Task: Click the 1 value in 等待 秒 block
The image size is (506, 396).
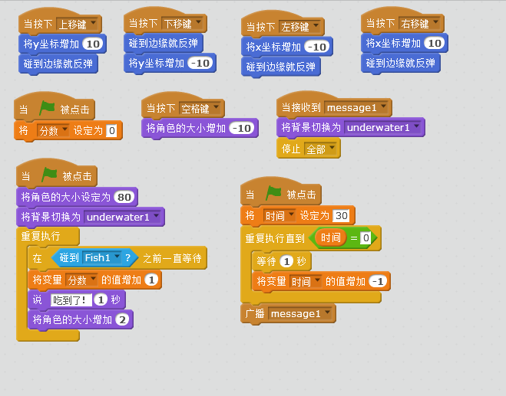Action: 286,261
